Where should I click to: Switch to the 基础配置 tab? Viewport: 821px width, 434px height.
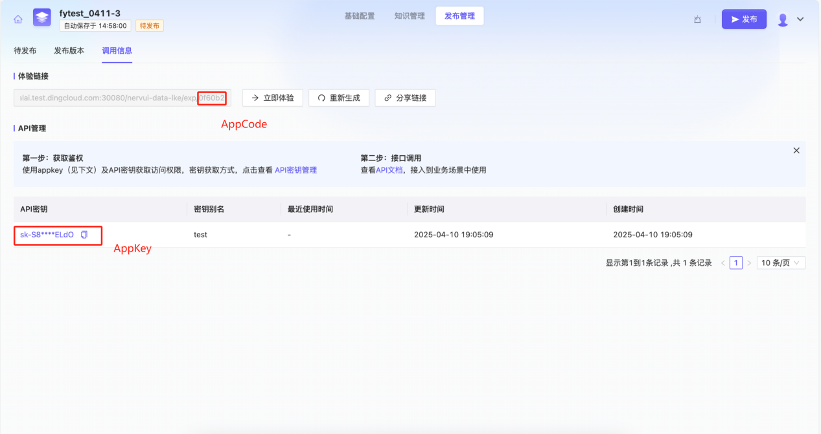pos(359,16)
